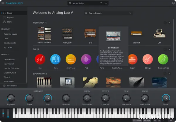Choose the Keys type icon
This screenshot has width=176, height=122.
coord(55,59)
